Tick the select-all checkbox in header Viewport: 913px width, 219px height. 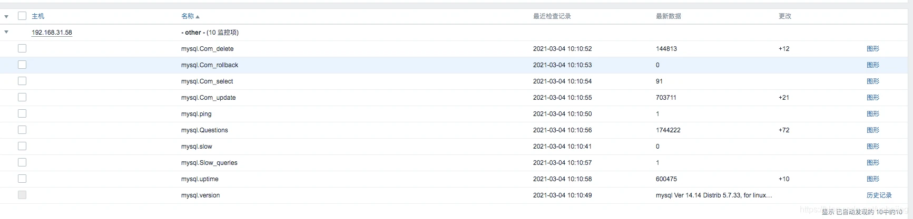(22, 16)
